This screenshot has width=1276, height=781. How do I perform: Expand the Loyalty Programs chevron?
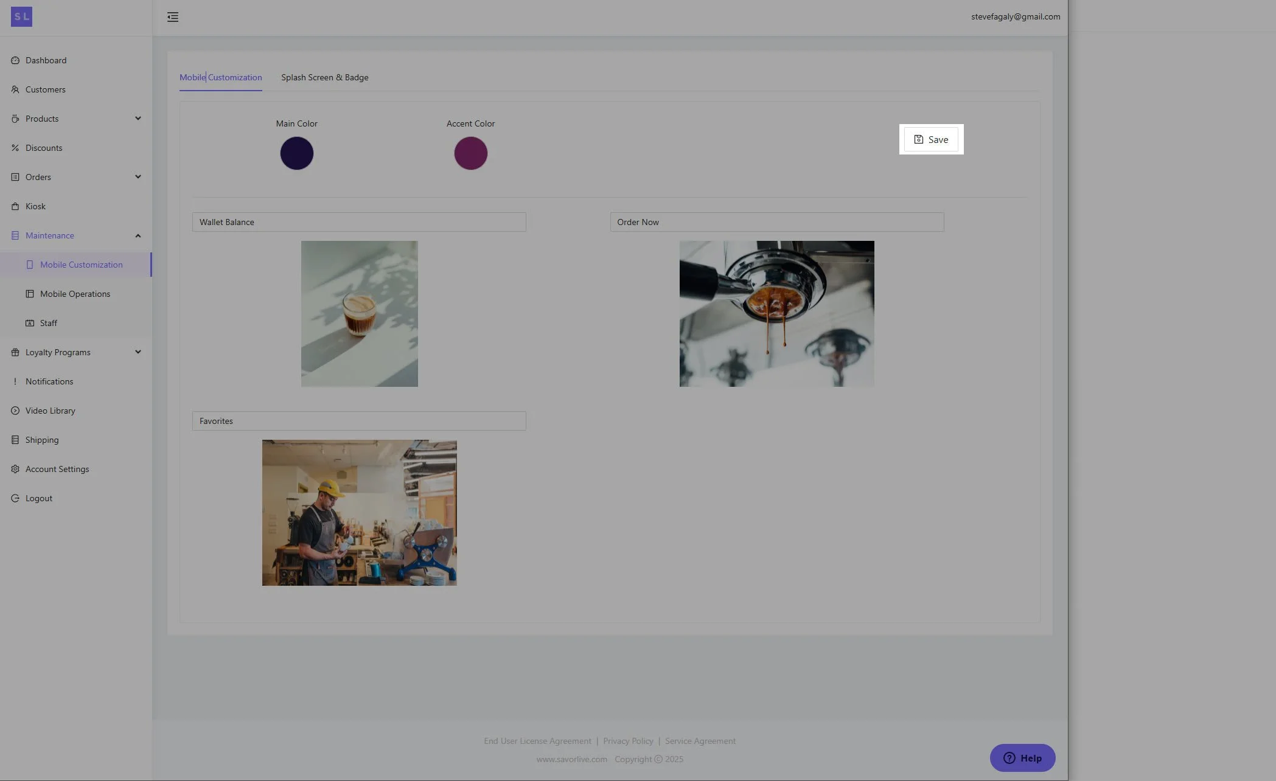point(138,352)
